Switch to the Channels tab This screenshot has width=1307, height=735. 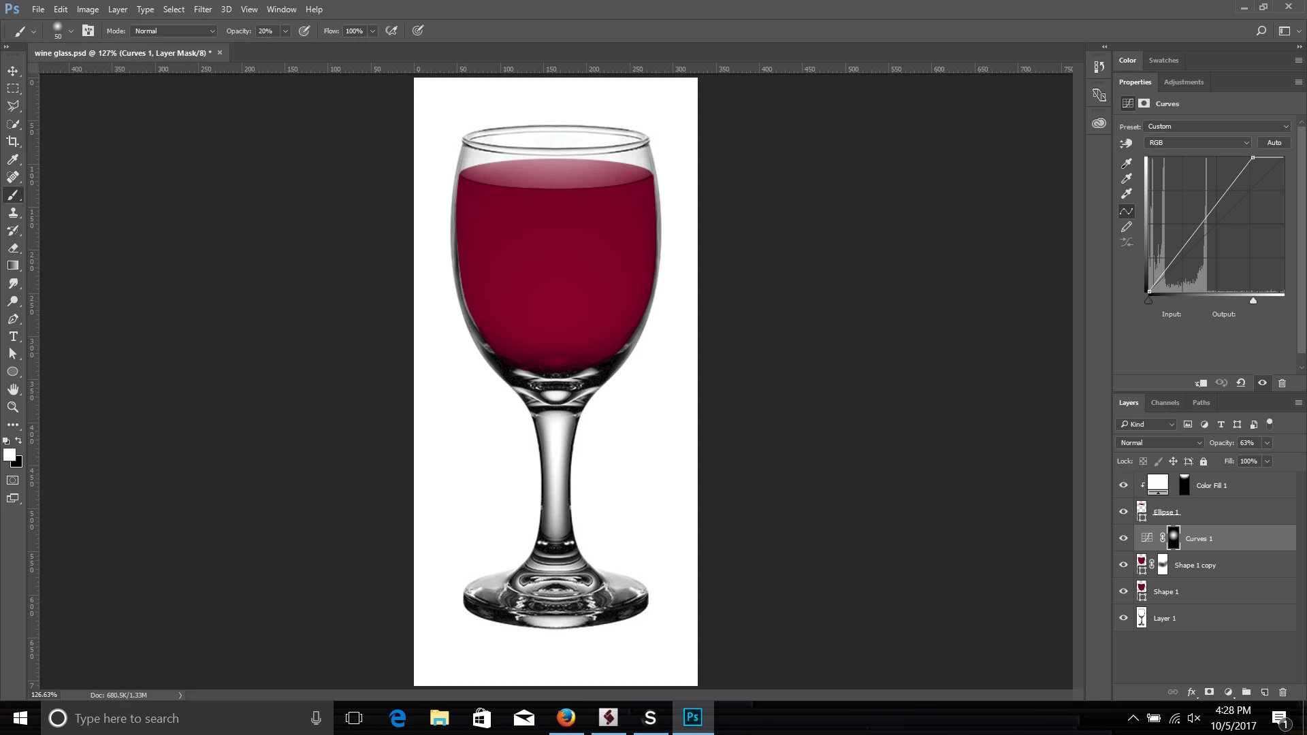point(1165,403)
